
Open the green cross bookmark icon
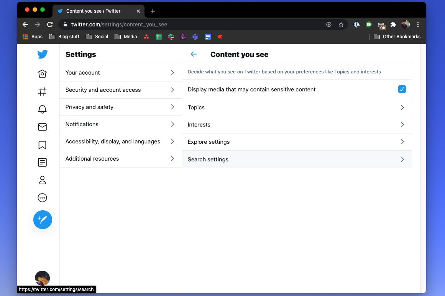tap(159, 37)
